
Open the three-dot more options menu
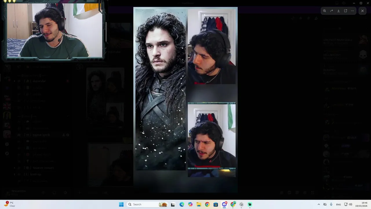[x=352, y=11]
